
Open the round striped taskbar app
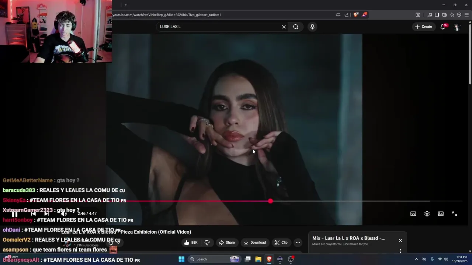point(280,259)
